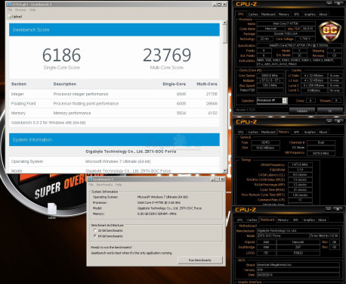This screenshot has height=284, width=346.
Task: Select Caches tab in middle CPU-Z window
Action: [x=253, y=132]
